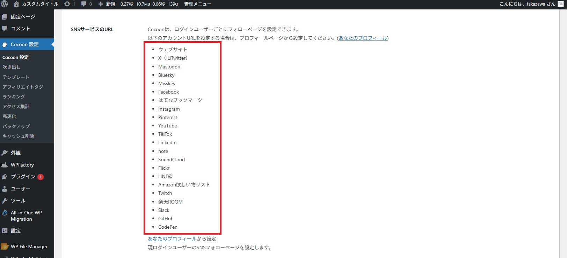This screenshot has width=567, height=258.
Task: Click the takazawa user greeting
Action: click(527, 4)
